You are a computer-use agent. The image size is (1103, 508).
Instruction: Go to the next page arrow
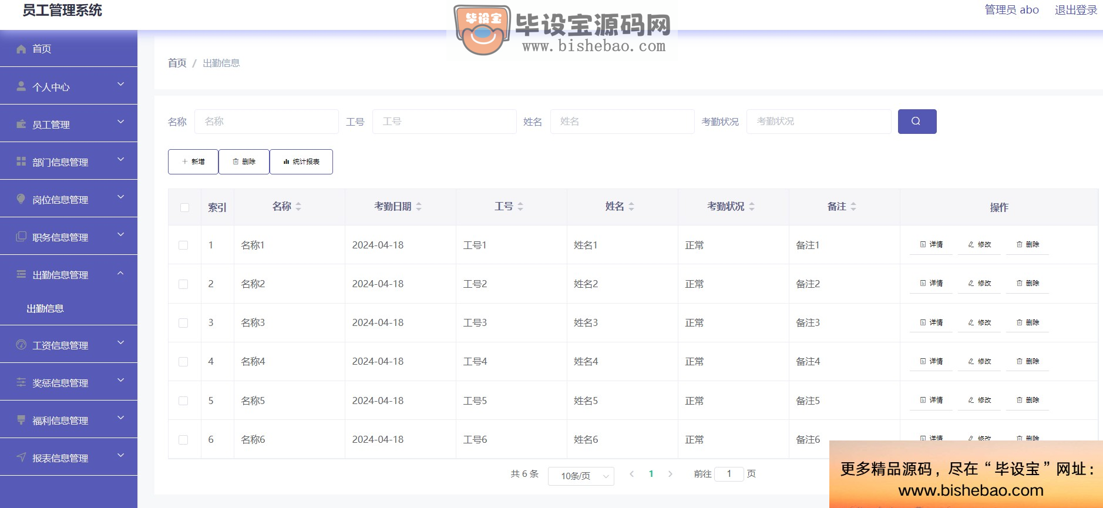pyautogui.click(x=670, y=474)
